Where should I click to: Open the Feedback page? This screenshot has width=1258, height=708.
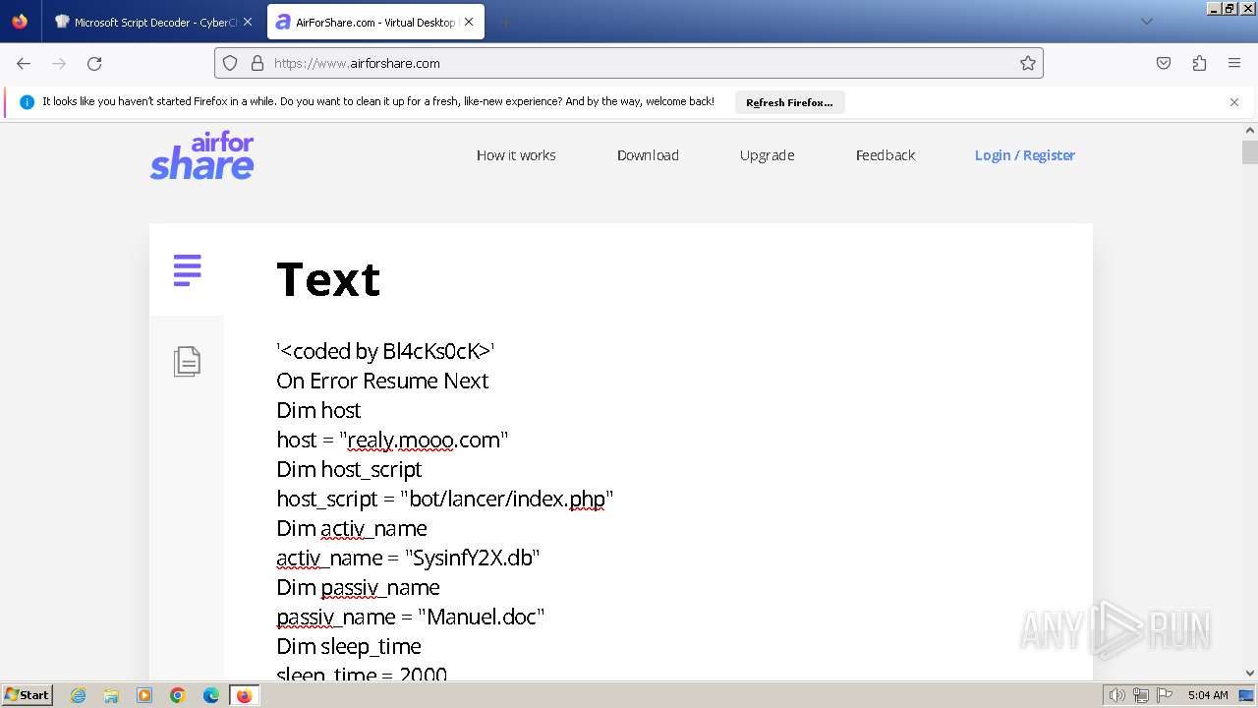885,155
